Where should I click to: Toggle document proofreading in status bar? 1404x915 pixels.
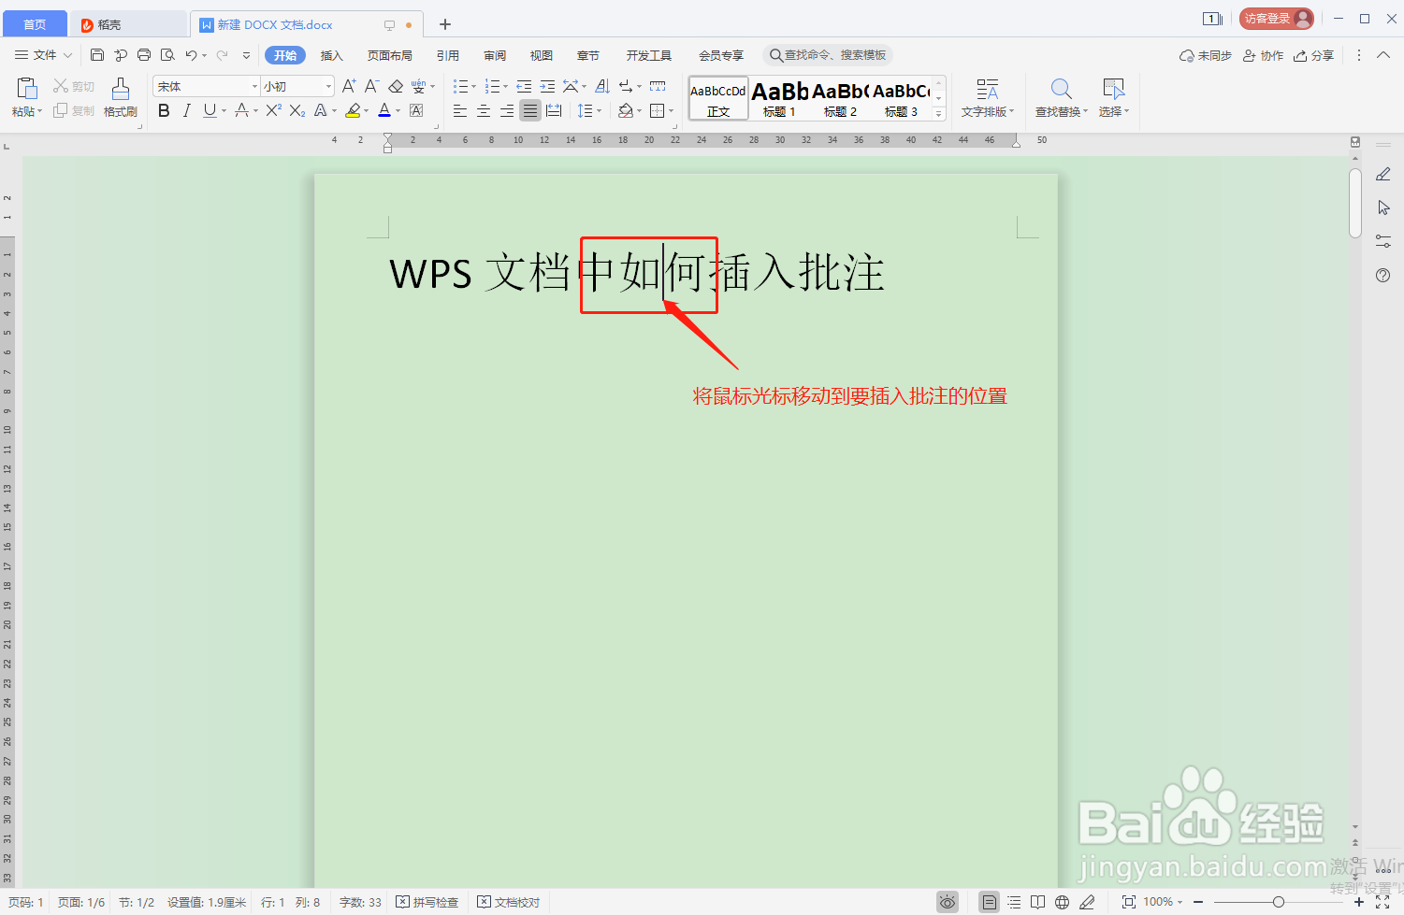point(509,902)
